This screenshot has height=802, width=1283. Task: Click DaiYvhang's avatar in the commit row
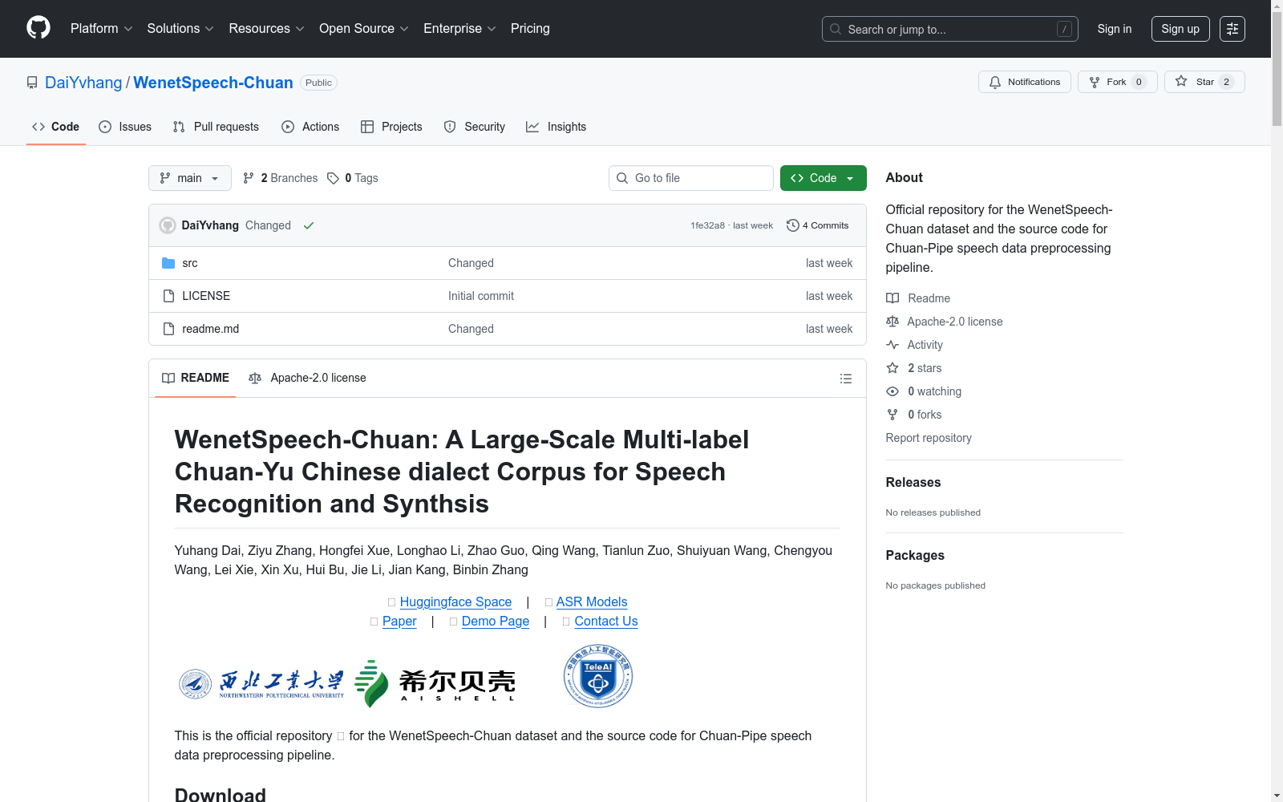(x=168, y=225)
